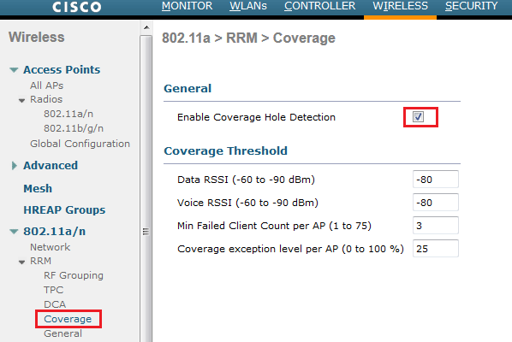Go to Global Configuration

(80, 144)
